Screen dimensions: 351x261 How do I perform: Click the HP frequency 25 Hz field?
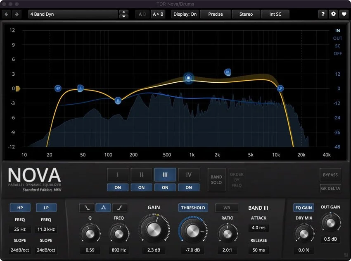(20, 230)
